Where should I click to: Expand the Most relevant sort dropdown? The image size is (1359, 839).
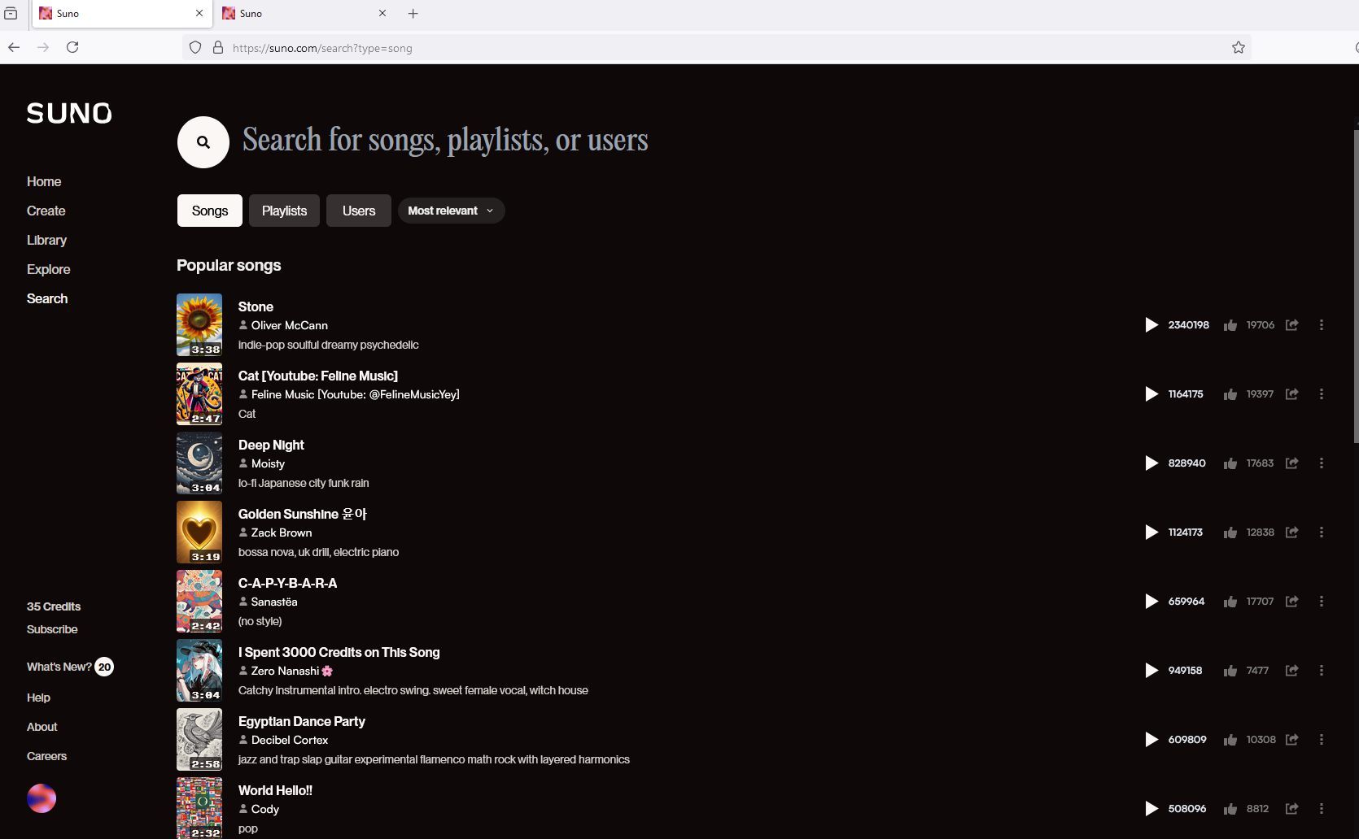451,211
